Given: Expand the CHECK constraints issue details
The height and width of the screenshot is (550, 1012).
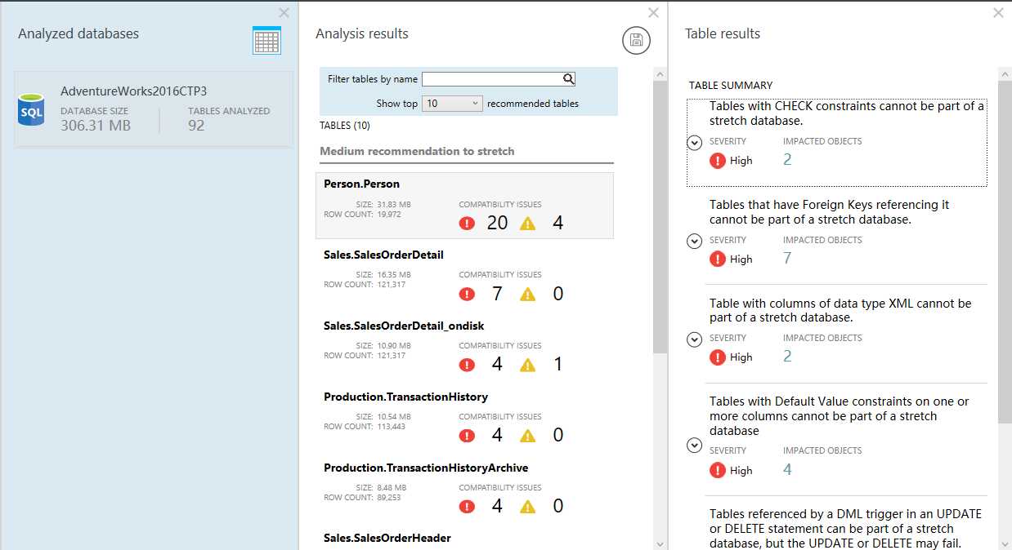Looking at the screenshot, I should 694,143.
